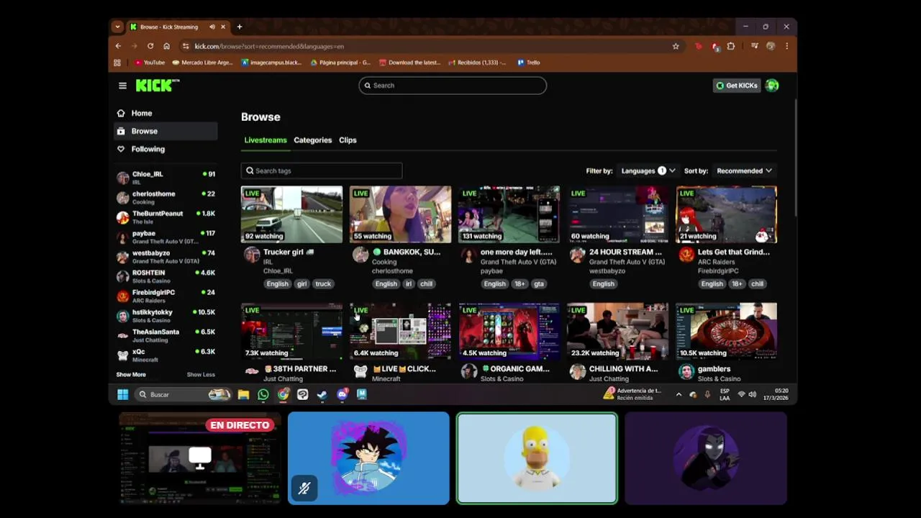Click the Get KICKs button
This screenshot has width=921, height=518.
tap(737, 86)
